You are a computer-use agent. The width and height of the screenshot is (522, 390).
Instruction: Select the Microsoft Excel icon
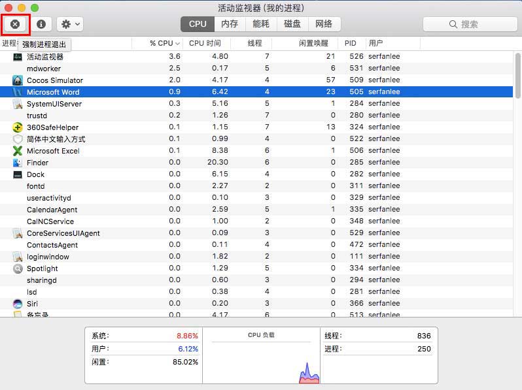(x=18, y=151)
